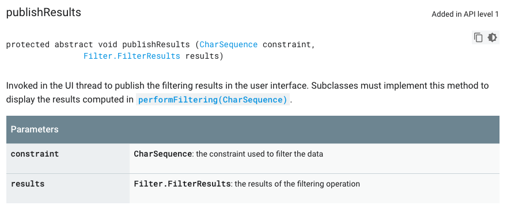The height and width of the screenshot is (209, 507).
Task: Click the 'Added in API level 1' label
Action: (x=465, y=14)
